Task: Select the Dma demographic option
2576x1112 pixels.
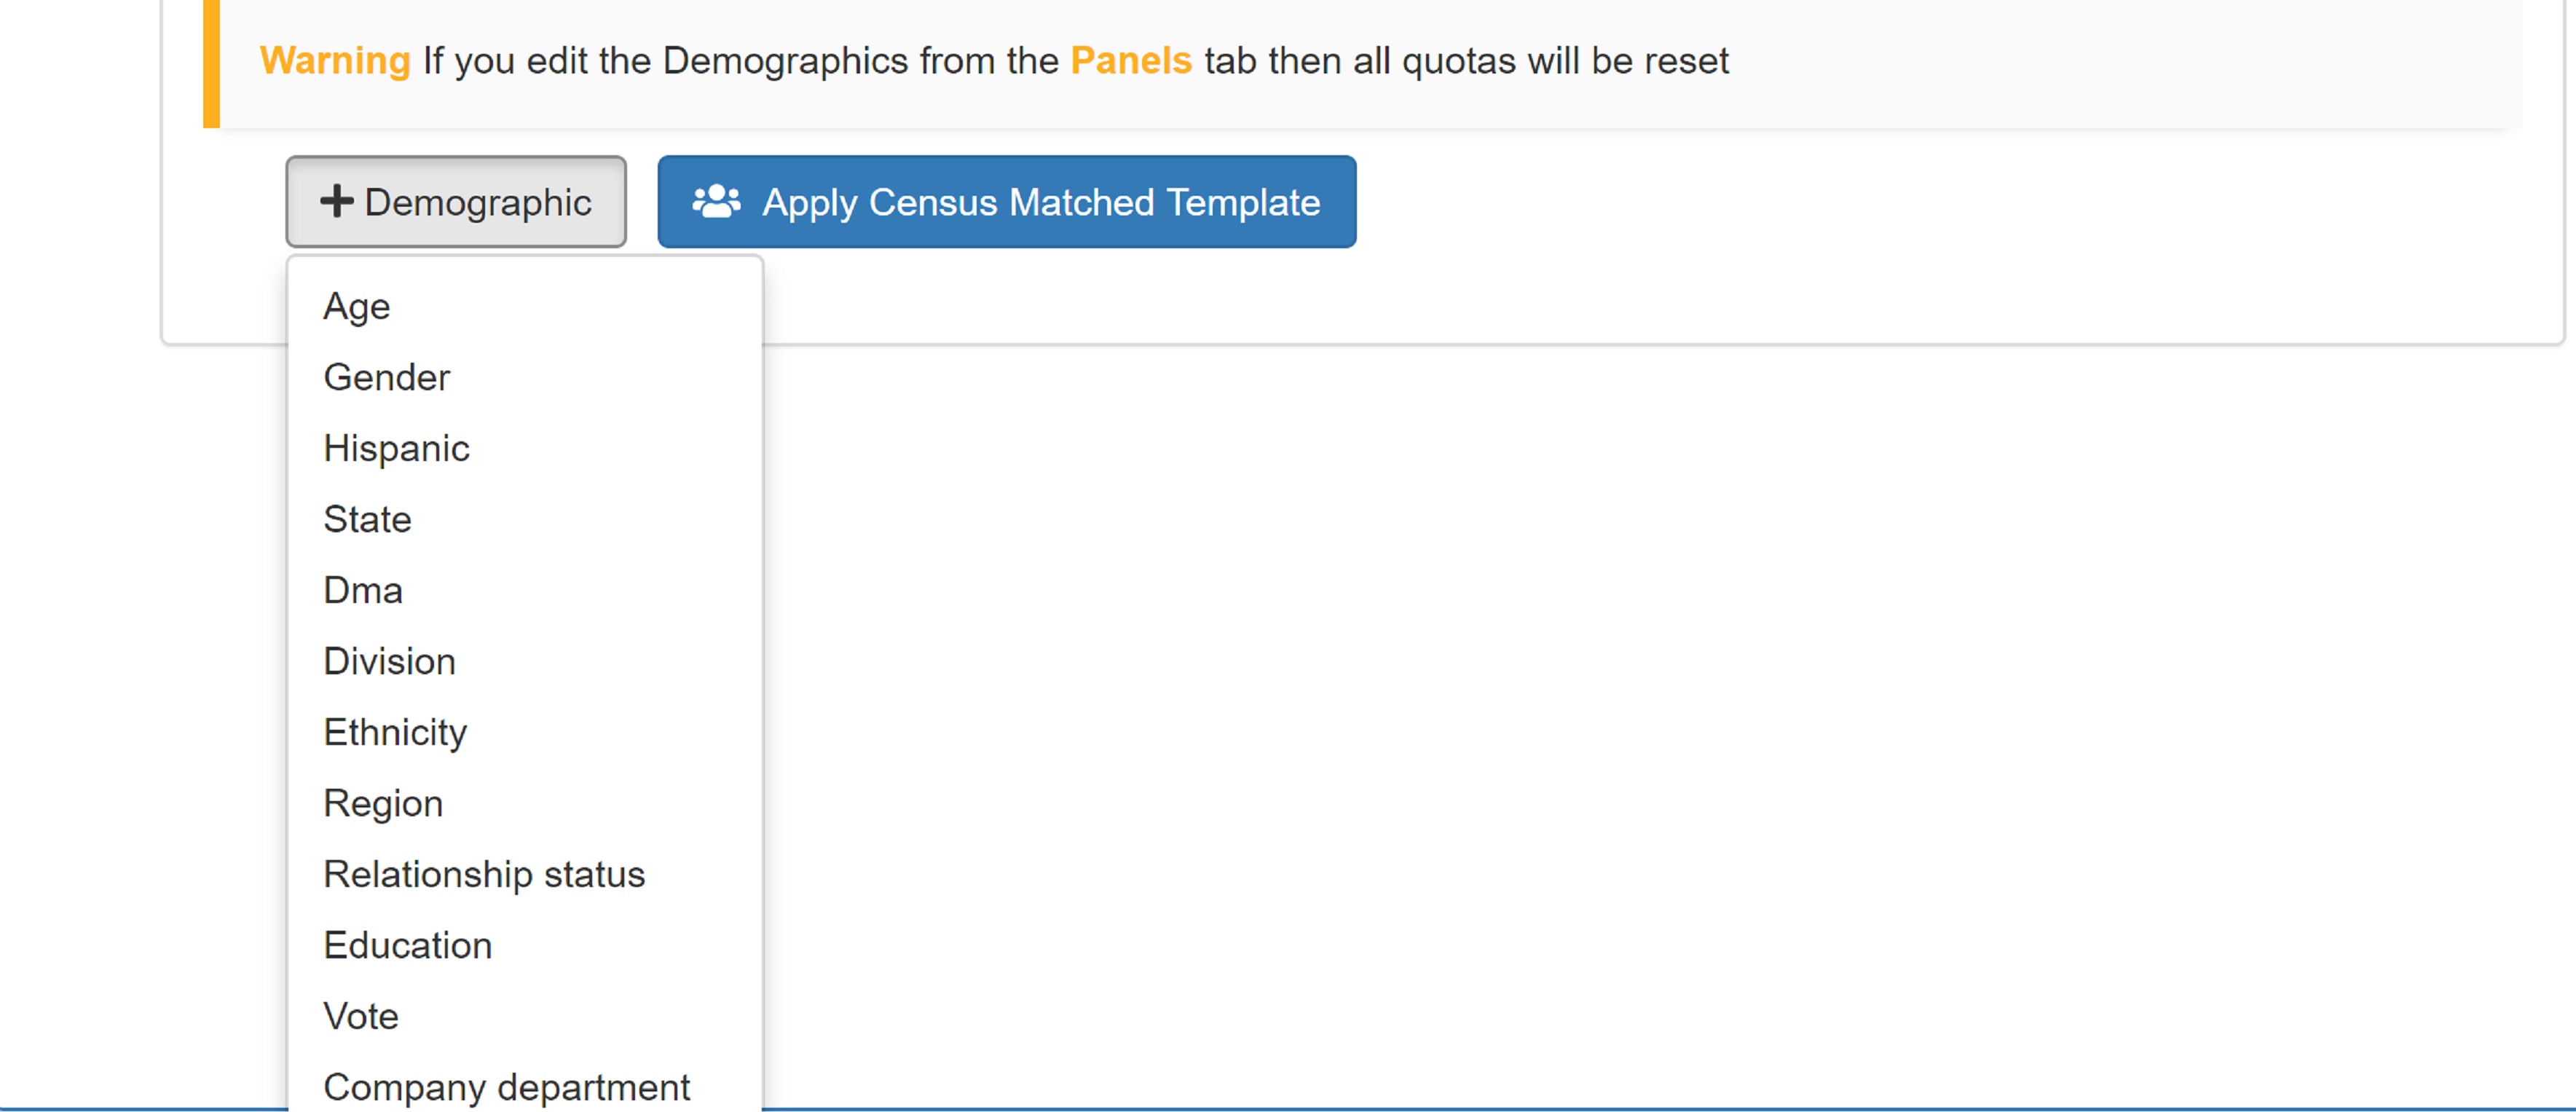Action: click(524, 590)
